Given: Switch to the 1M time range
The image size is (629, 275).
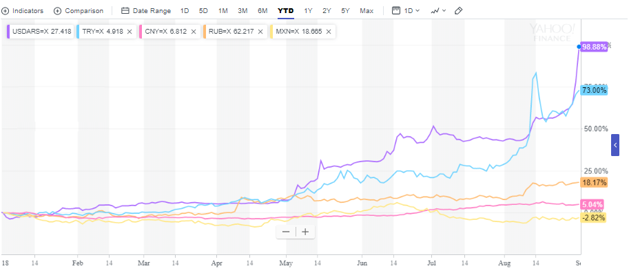Looking at the screenshot, I should click(223, 11).
